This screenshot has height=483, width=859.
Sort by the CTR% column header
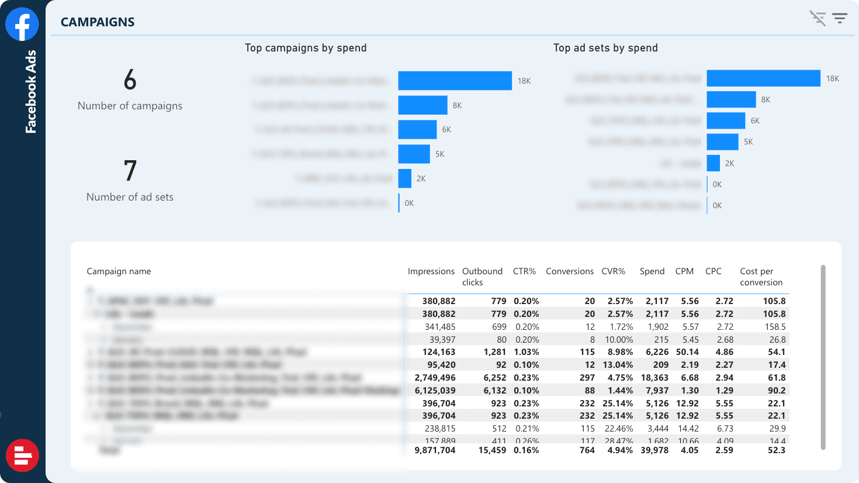point(524,271)
